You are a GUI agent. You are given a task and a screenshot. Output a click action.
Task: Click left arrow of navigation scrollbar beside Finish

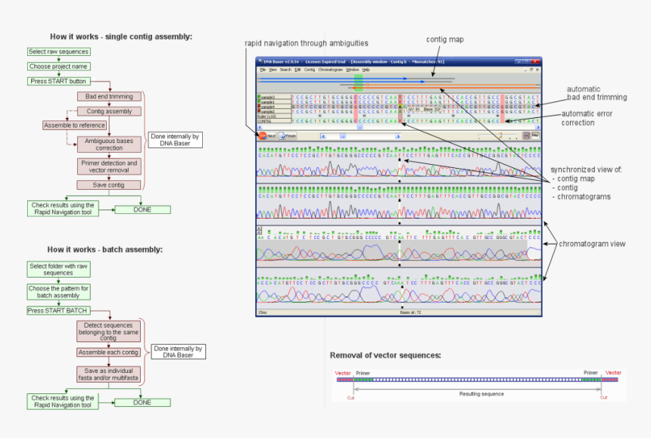click(x=323, y=136)
